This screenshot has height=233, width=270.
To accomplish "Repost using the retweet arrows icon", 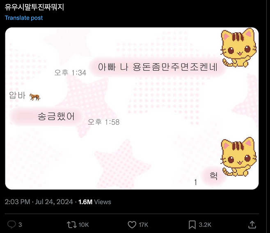I will [72, 225].
